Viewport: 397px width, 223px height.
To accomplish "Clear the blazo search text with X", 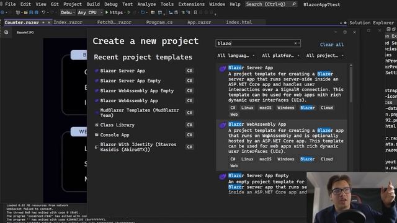I will pyautogui.click(x=295, y=43).
